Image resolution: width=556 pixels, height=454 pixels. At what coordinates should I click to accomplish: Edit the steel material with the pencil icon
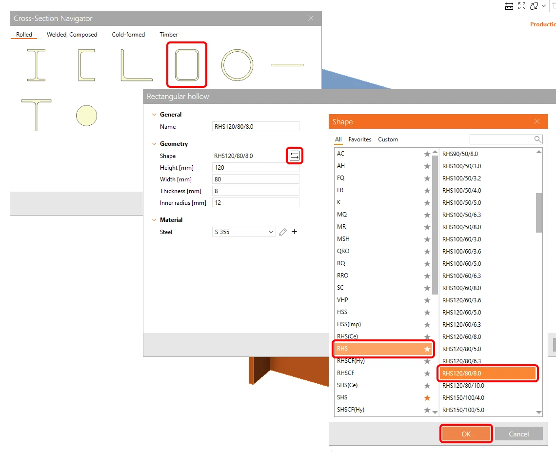[282, 232]
